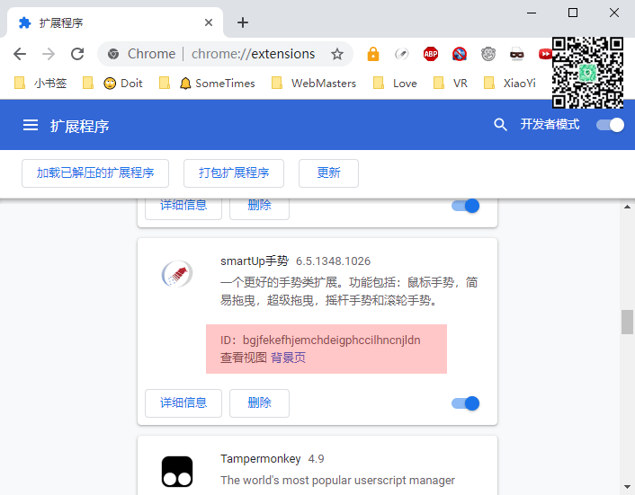Click the smartUp手势 title text
The height and width of the screenshot is (495, 635).
[x=255, y=261]
